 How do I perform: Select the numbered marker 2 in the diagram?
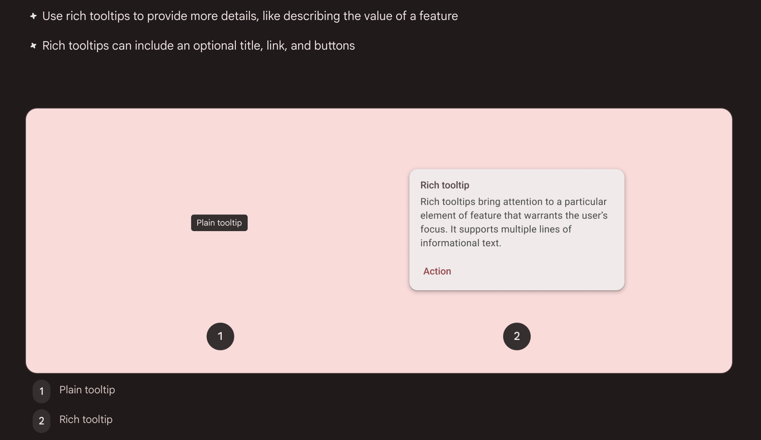click(516, 336)
